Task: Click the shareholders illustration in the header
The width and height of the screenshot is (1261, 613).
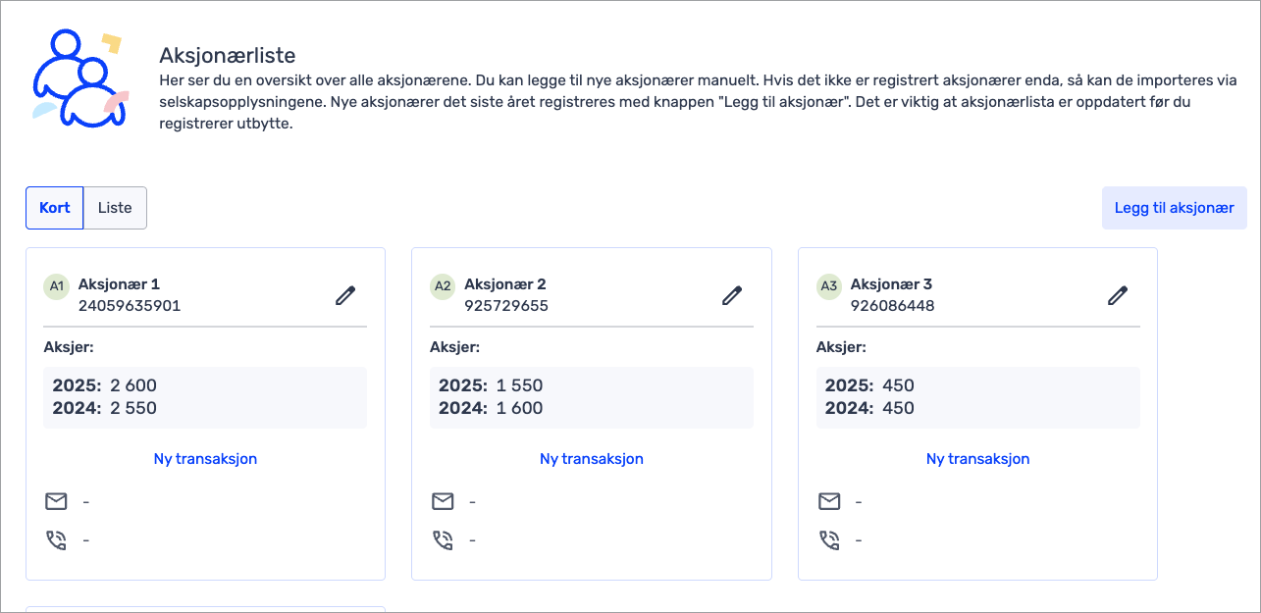Action: (79, 80)
